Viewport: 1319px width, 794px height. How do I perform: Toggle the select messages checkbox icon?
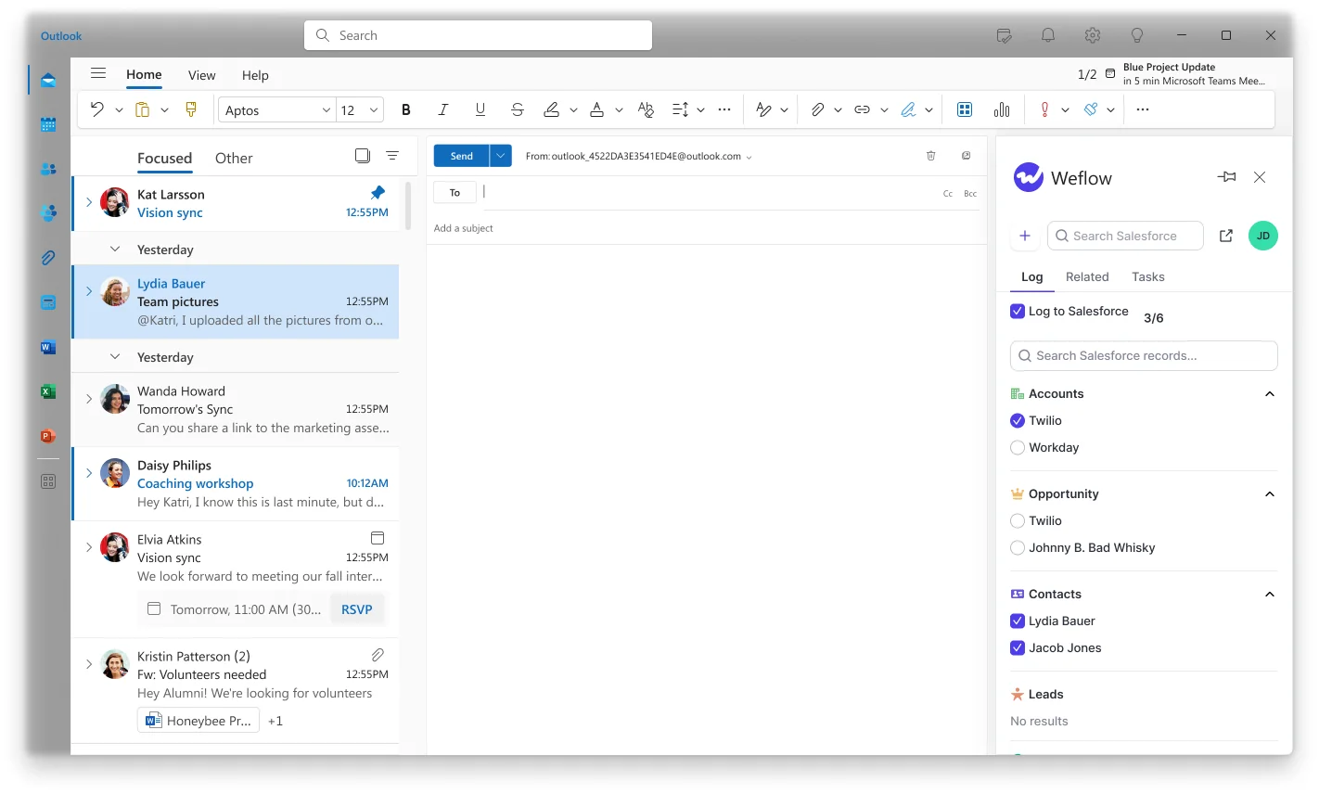(363, 156)
